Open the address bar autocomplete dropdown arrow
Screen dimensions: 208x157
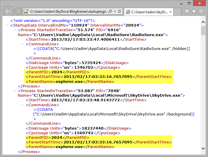[x=115, y=11]
